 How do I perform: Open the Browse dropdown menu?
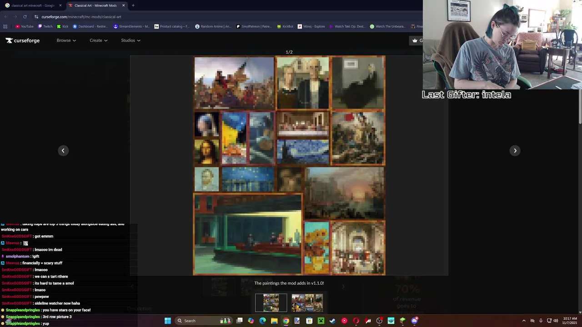tap(66, 40)
